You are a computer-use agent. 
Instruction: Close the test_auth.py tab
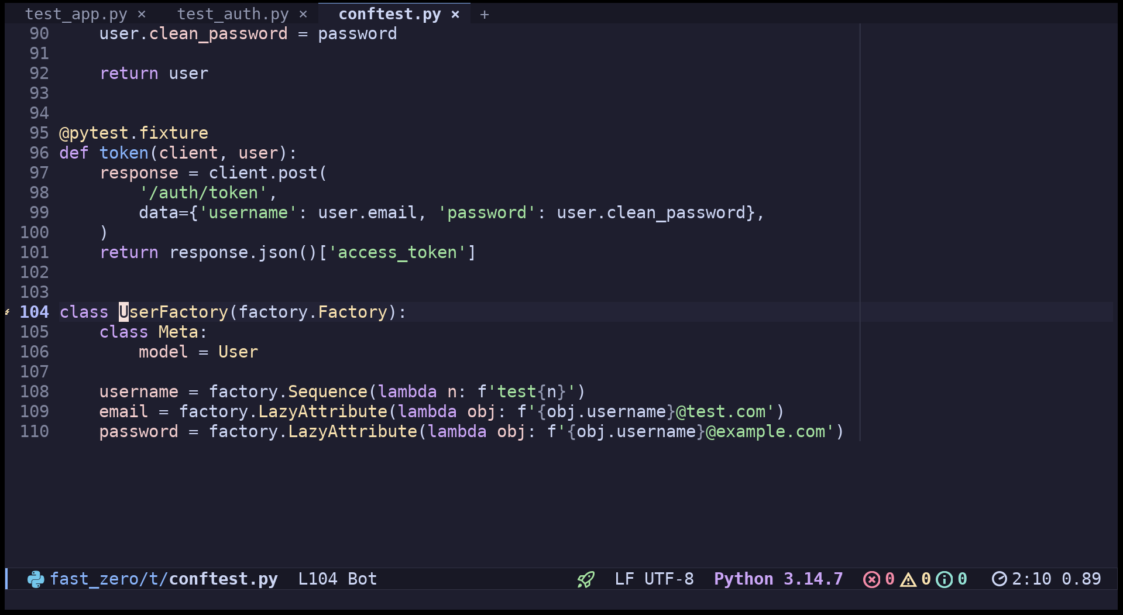(303, 15)
